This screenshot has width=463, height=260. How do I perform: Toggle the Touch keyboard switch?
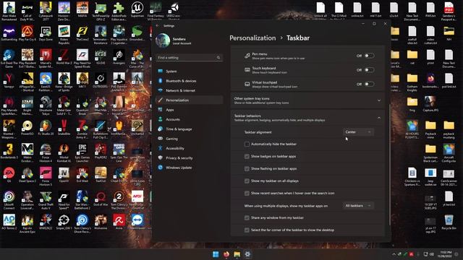(369, 70)
